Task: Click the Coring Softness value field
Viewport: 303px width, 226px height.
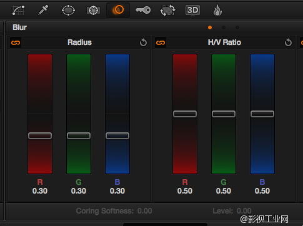Action: 145,211
